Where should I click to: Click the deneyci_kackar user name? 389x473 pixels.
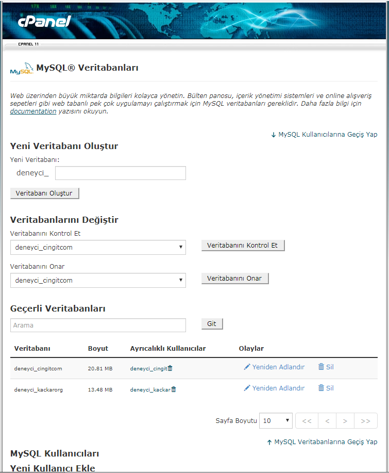click(150, 390)
